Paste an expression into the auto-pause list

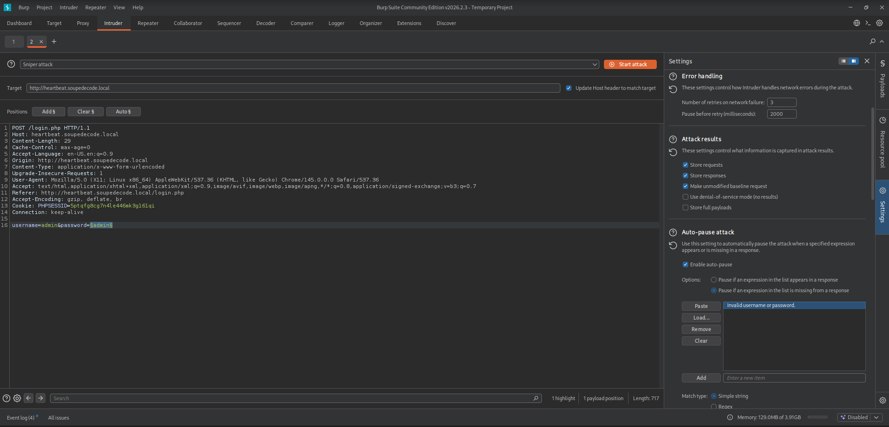pos(701,306)
